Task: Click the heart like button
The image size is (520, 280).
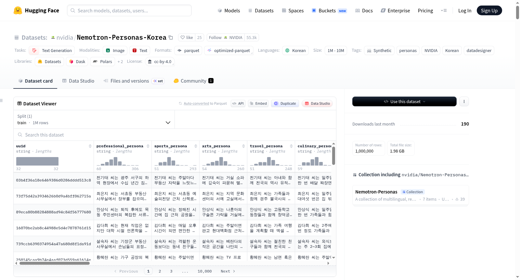Action: point(187,37)
